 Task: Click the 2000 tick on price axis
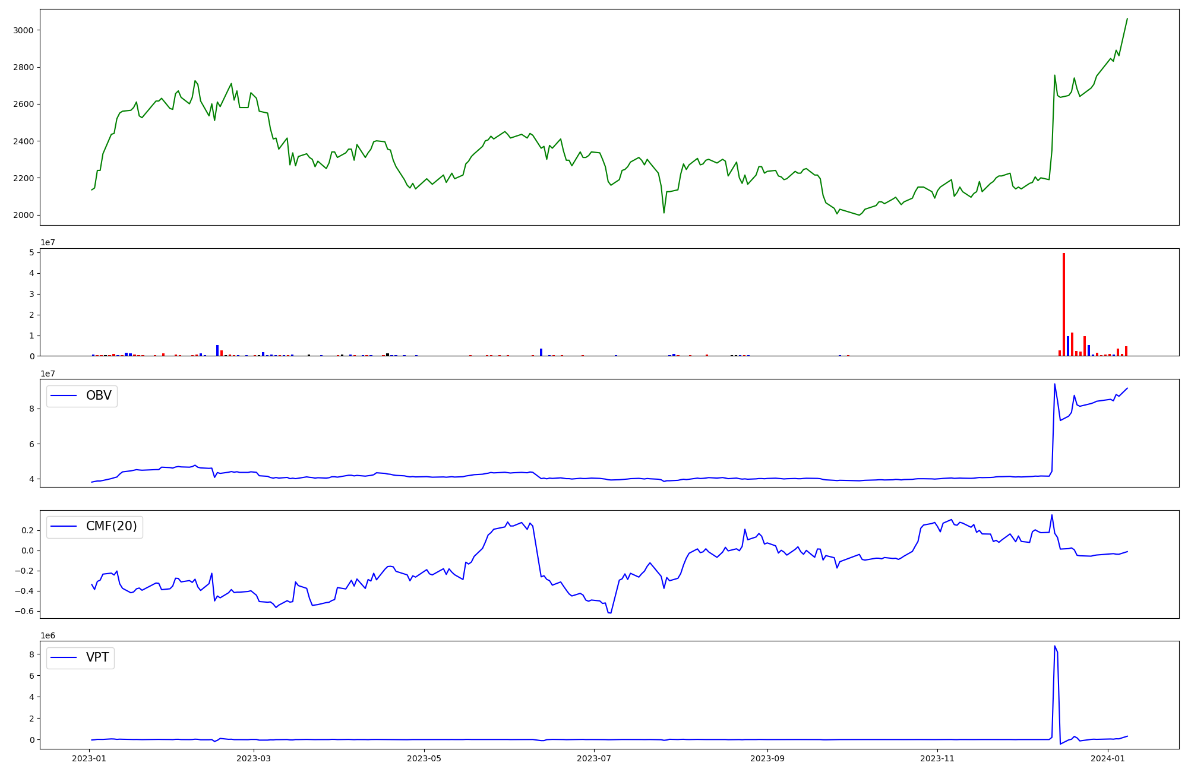pos(23,215)
